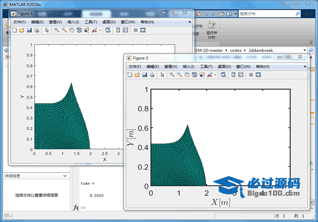Select the Pan hand tool in Figure 2
318x222 pixels.
(x=187, y=75)
